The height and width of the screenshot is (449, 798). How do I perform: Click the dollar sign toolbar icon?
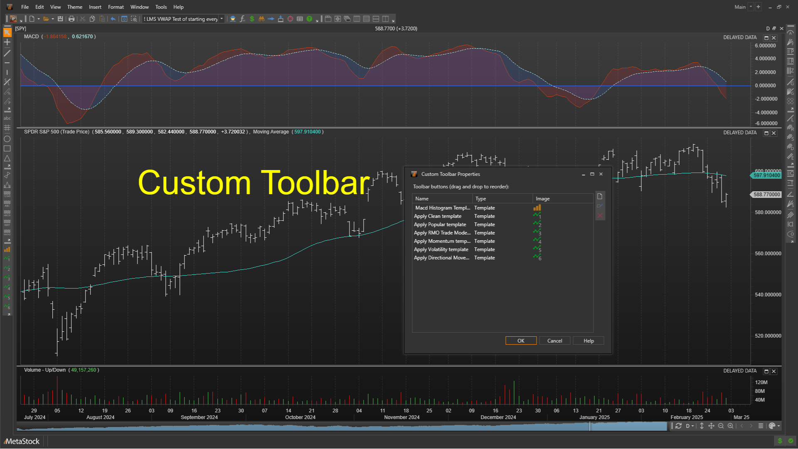(252, 19)
